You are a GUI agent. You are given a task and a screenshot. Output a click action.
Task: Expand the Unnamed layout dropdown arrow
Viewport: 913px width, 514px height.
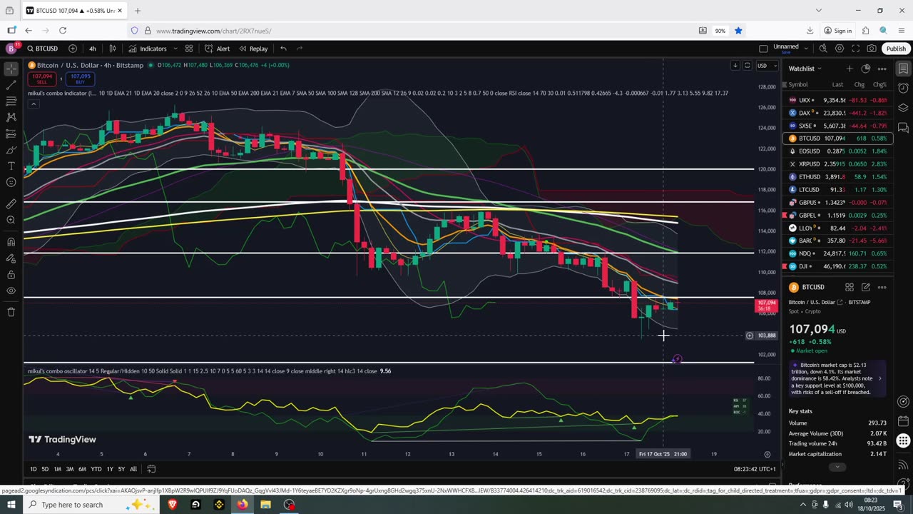click(806, 49)
